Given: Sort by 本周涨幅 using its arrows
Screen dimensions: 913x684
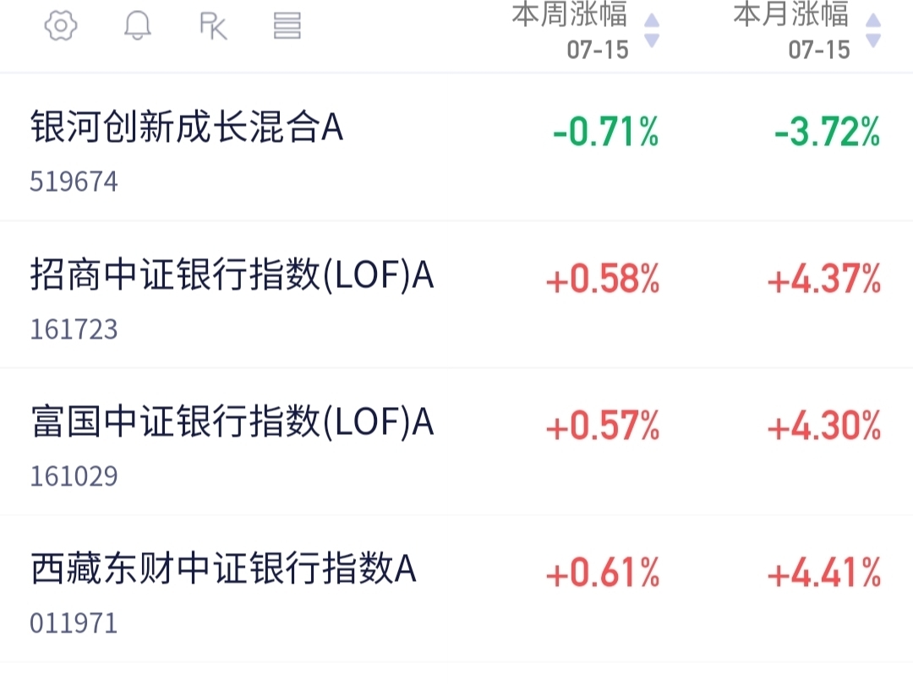Looking at the screenshot, I should pyautogui.click(x=652, y=30).
